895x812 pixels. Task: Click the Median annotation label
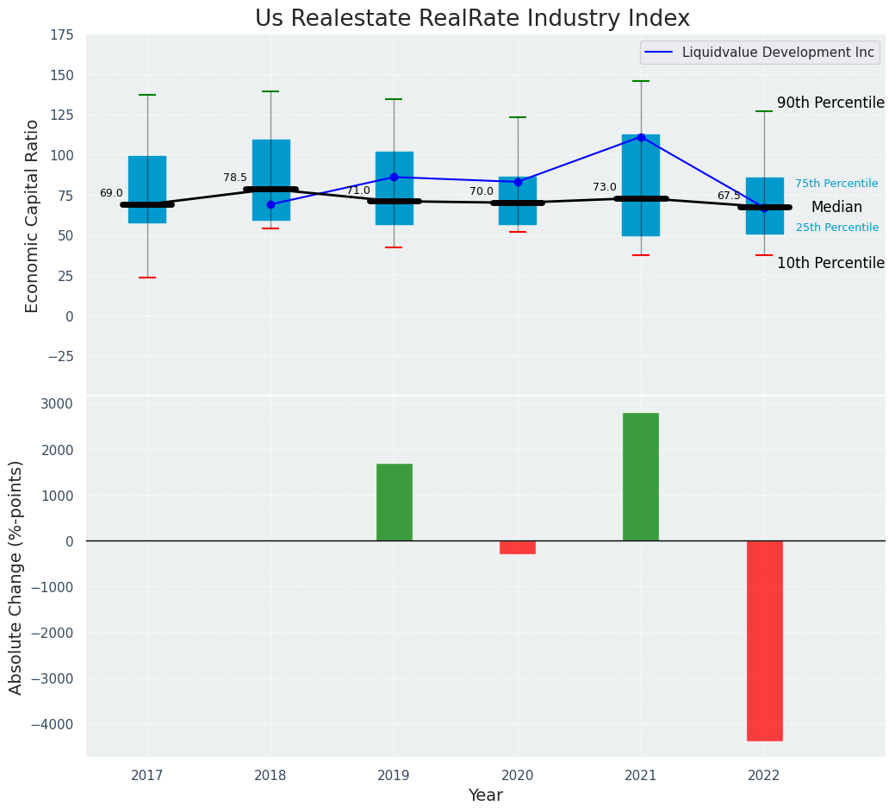836,208
